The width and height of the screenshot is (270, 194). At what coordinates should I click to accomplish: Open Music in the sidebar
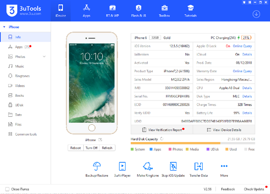point(26,66)
